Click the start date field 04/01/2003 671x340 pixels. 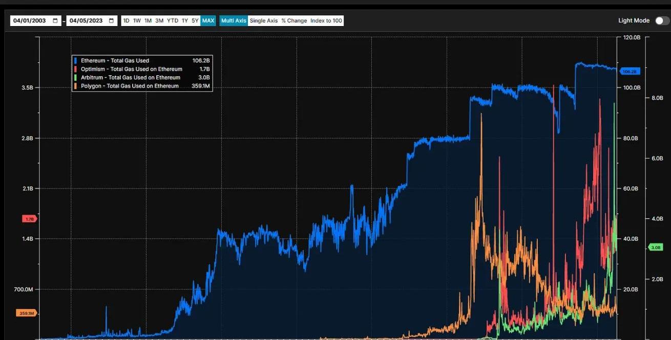tap(30, 21)
